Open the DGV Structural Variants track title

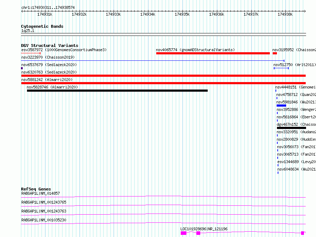coord(50,45)
